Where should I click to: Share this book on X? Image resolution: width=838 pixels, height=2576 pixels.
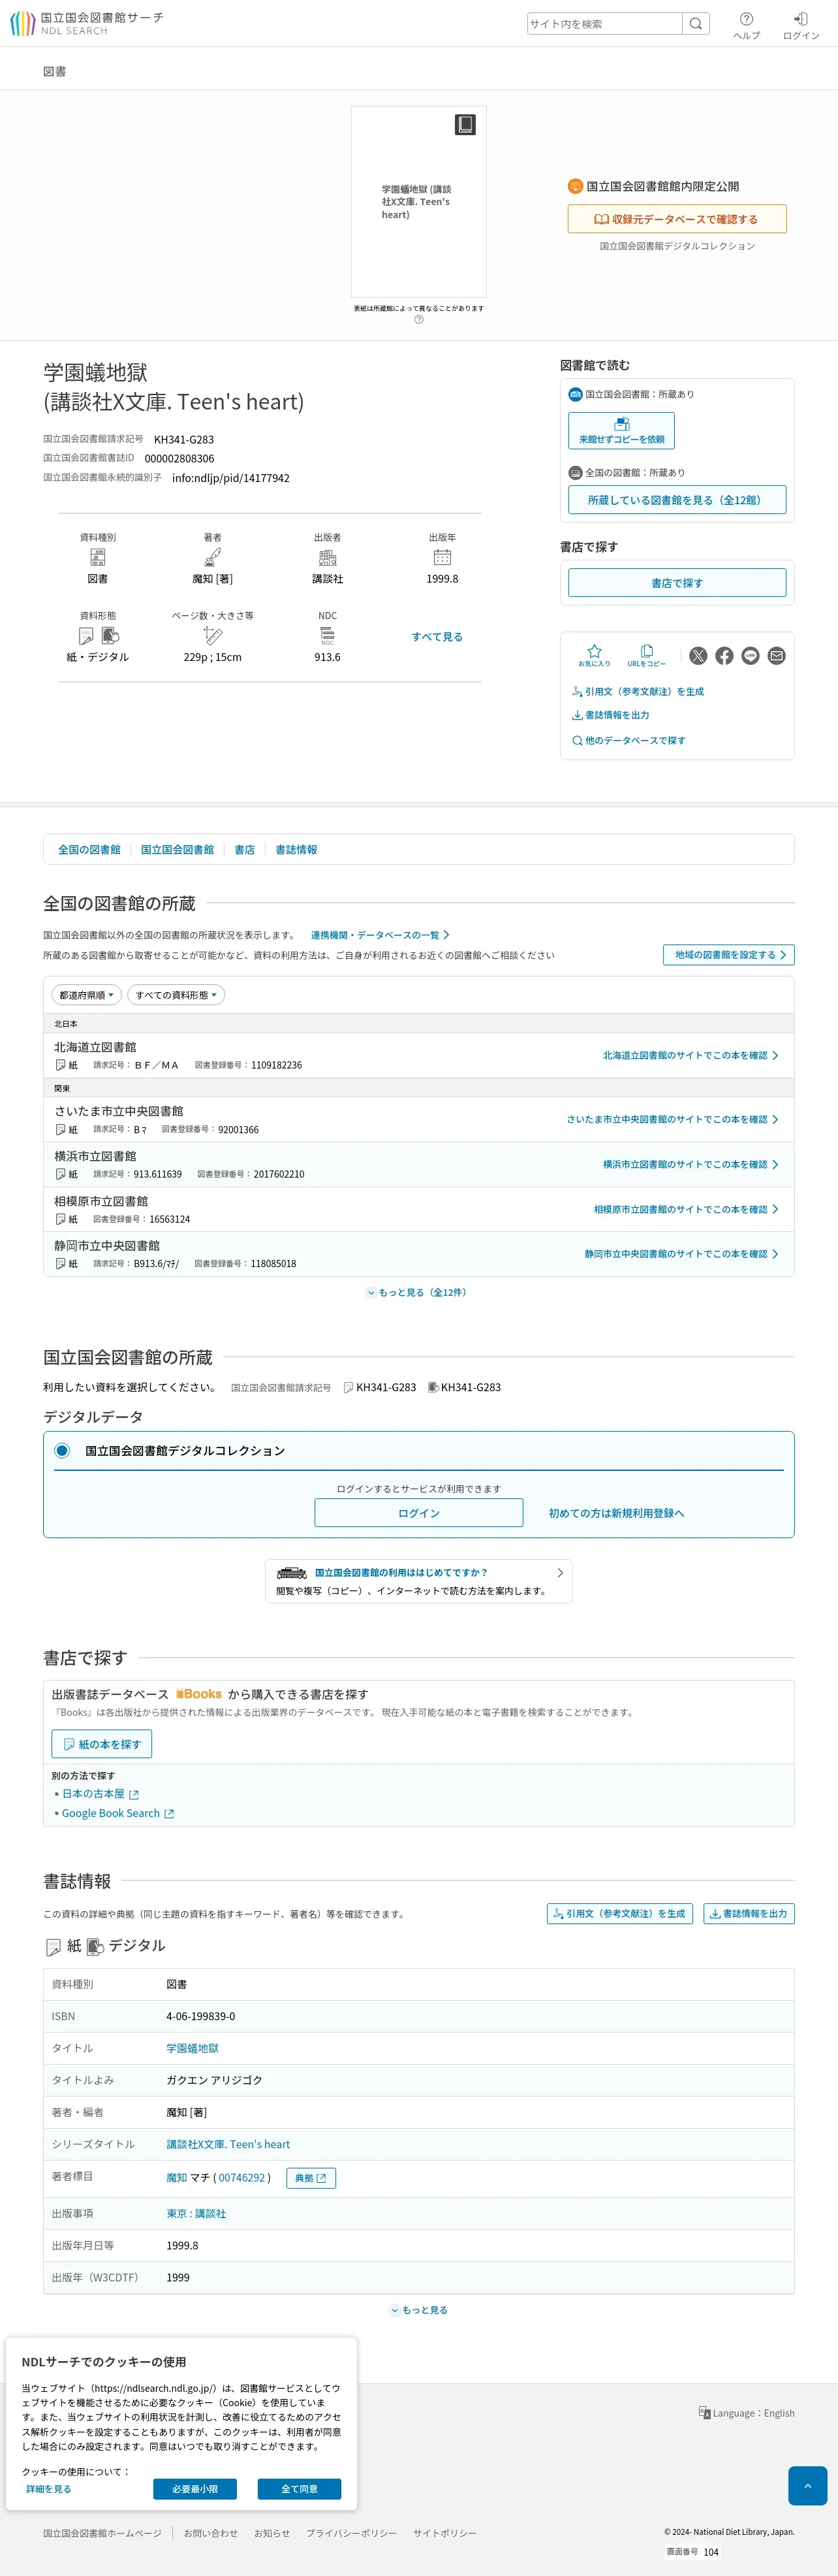698,656
